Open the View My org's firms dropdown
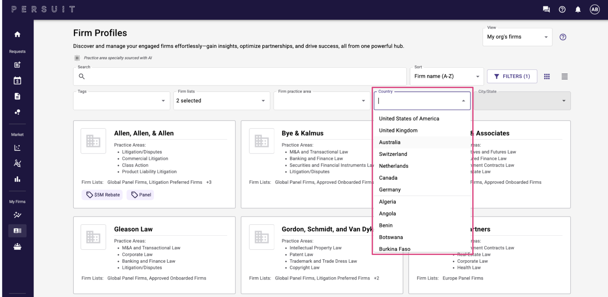This screenshot has width=608, height=297. point(517,37)
